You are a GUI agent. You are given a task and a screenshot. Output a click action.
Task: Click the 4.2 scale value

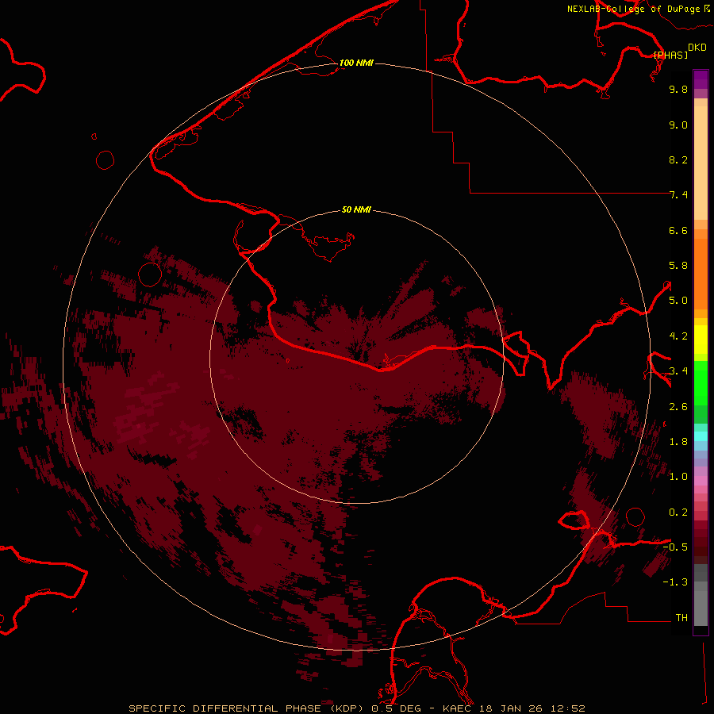[678, 336]
